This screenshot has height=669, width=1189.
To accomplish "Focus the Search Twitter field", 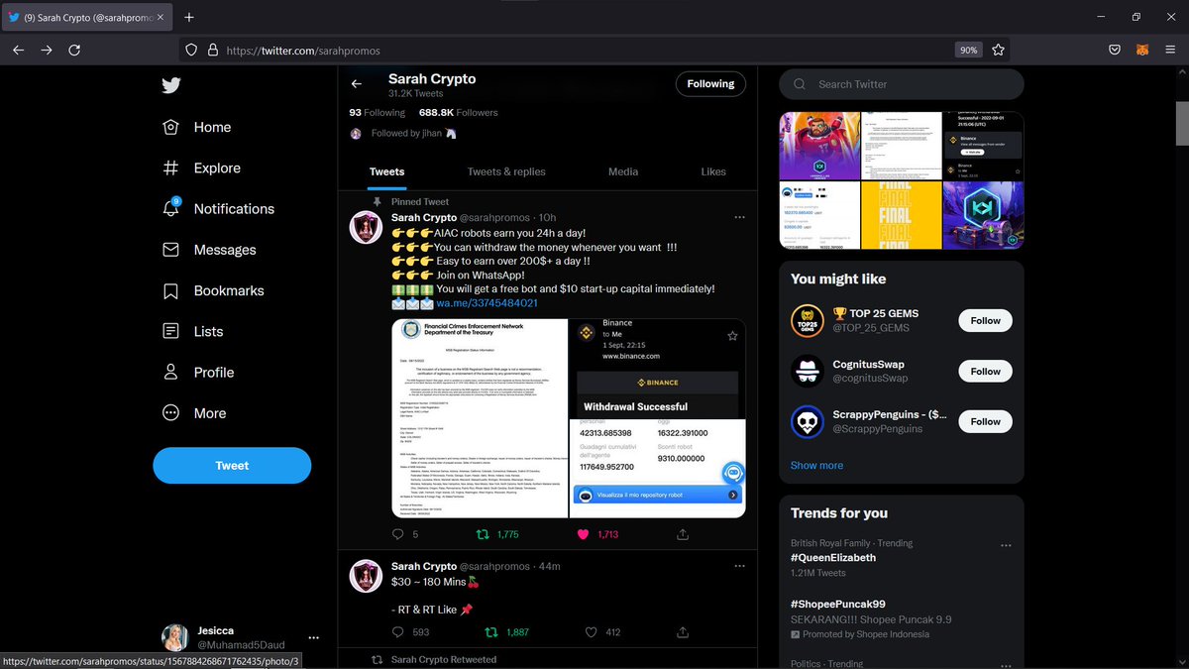I will pyautogui.click(x=901, y=84).
